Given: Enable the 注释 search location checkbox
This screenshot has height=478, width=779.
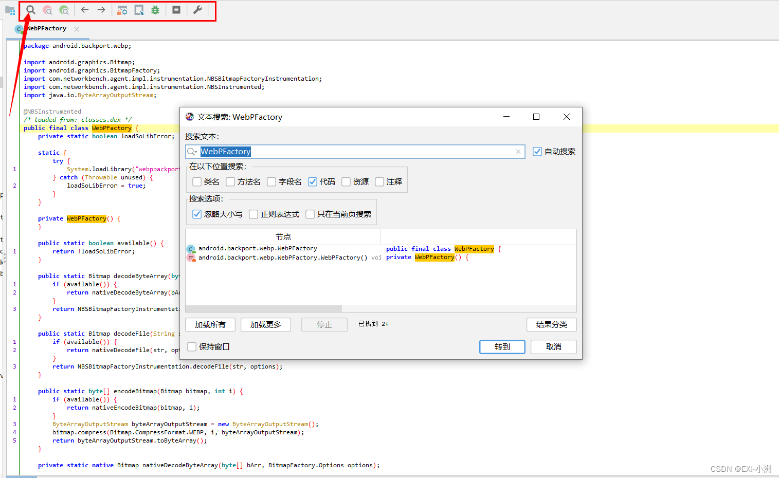Looking at the screenshot, I should [379, 182].
